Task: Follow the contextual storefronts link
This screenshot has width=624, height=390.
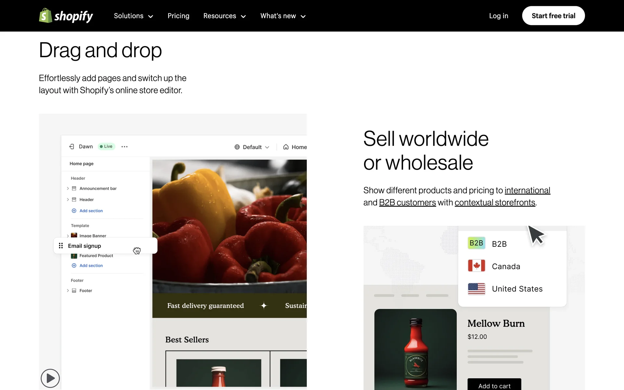Action: [495, 202]
